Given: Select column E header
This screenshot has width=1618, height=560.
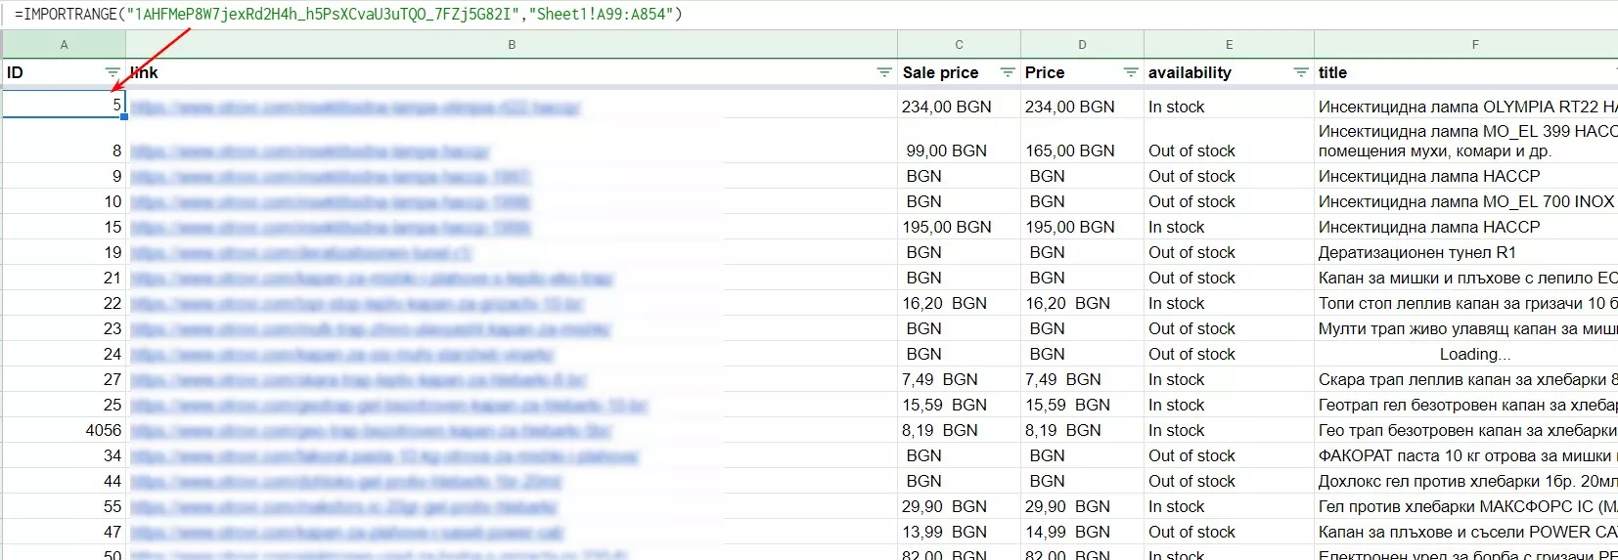Looking at the screenshot, I should 1229,44.
